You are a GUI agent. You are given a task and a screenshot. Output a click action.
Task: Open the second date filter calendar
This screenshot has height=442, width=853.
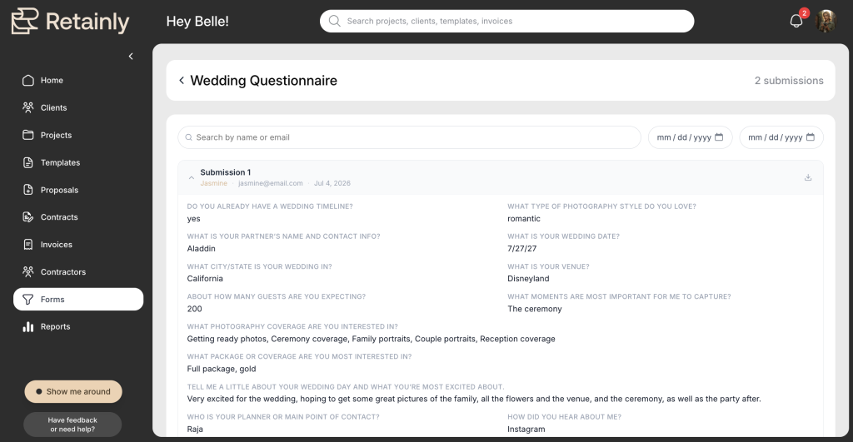click(810, 137)
